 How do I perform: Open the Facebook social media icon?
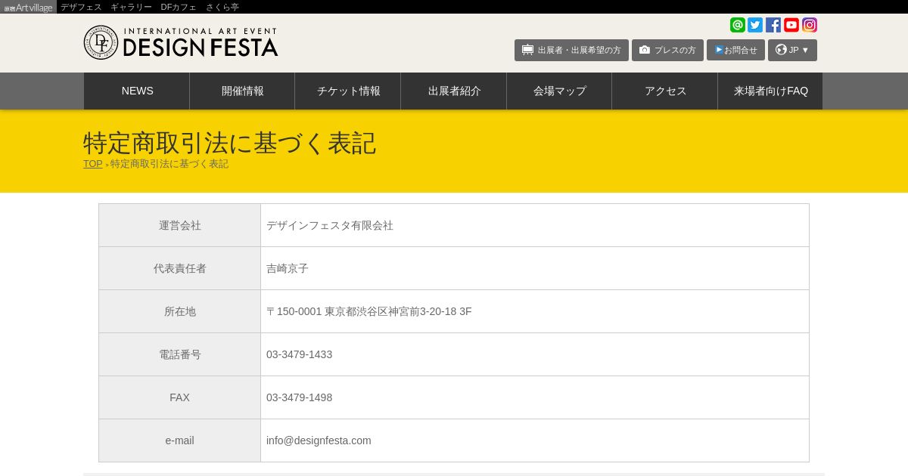[773, 25]
